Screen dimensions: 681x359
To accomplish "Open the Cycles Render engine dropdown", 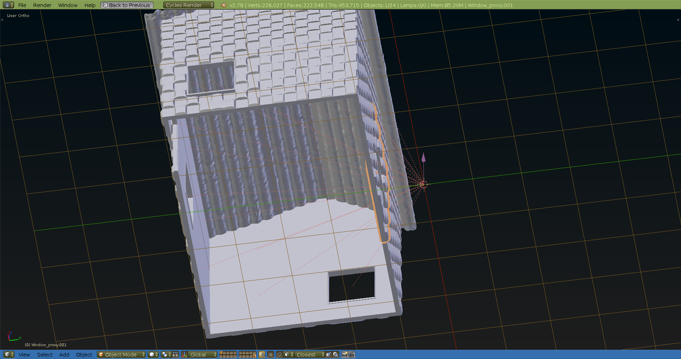I will [188, 5].
